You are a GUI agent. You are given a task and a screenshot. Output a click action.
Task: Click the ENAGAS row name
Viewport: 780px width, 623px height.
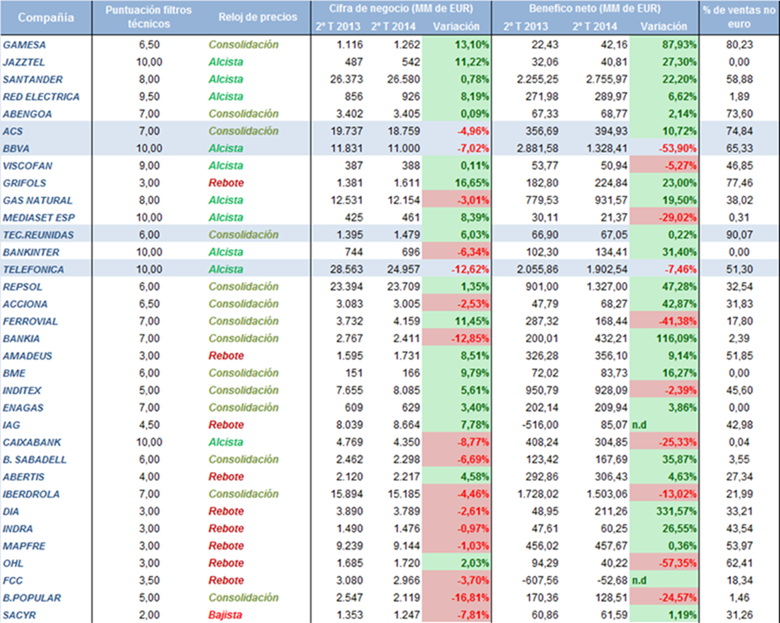(x=23, y=408)
